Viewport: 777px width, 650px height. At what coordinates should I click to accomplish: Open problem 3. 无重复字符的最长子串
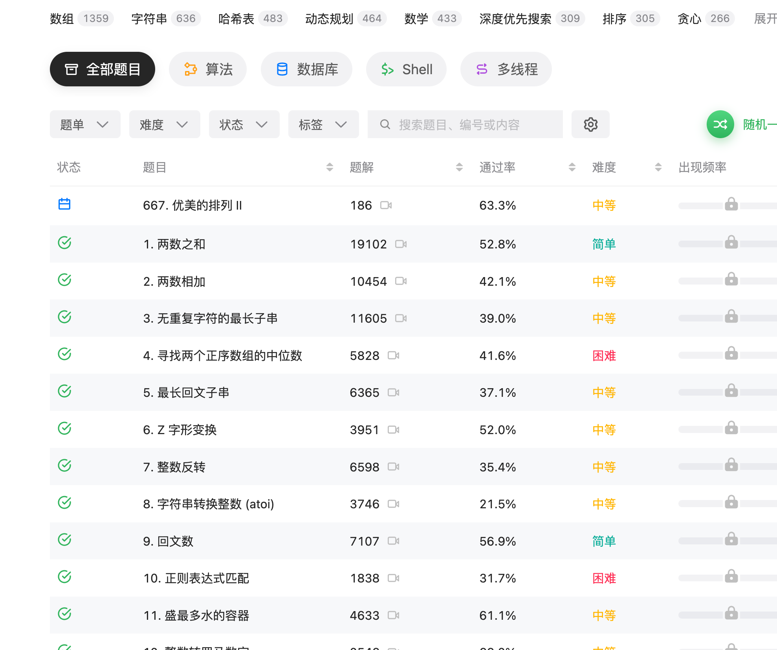pyautogui.click(x=210, y=318)
